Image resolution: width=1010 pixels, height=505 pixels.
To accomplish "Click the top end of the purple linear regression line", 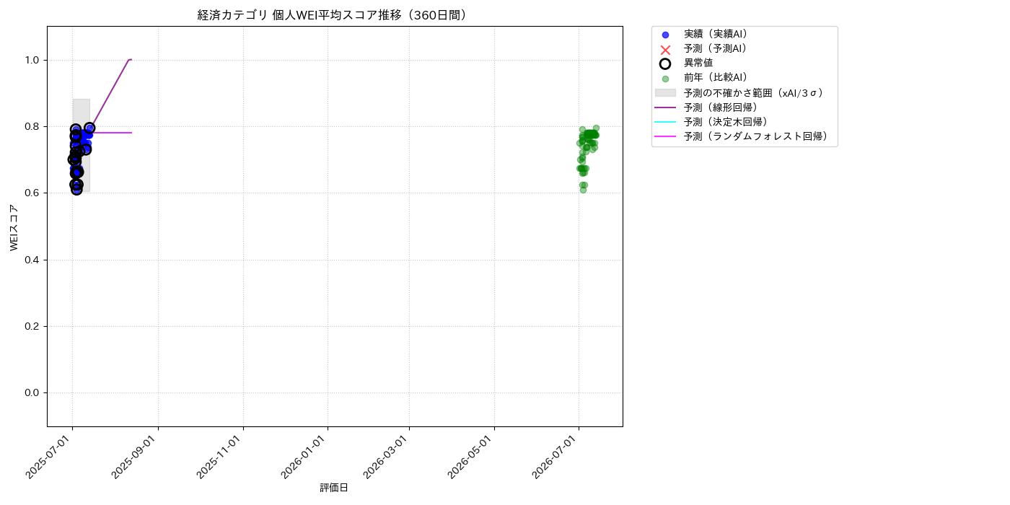I will point(130,60).
